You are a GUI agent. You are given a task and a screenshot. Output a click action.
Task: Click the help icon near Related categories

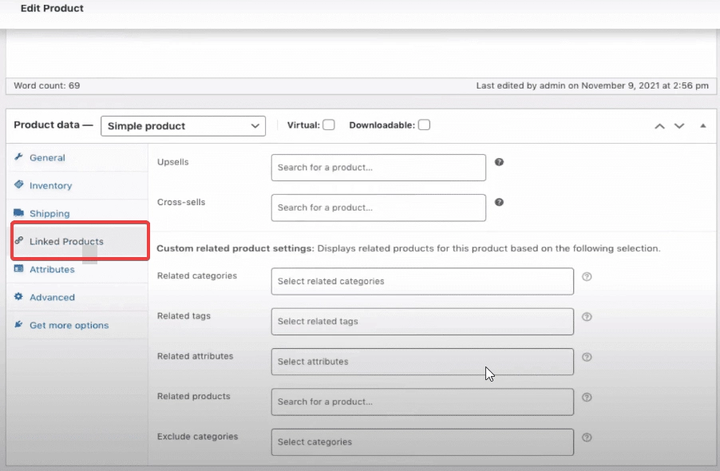pyautogui.click(x=587, y=276)
